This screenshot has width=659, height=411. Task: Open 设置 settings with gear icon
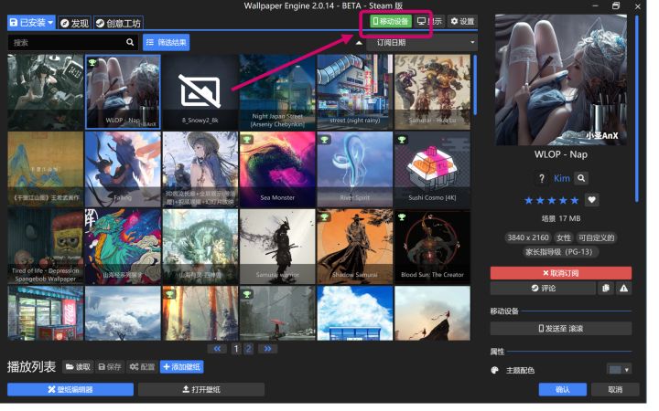point(462,21)
